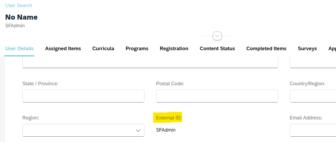
Task: Select the SFAdmin External ID value
Action: [166, 130]
